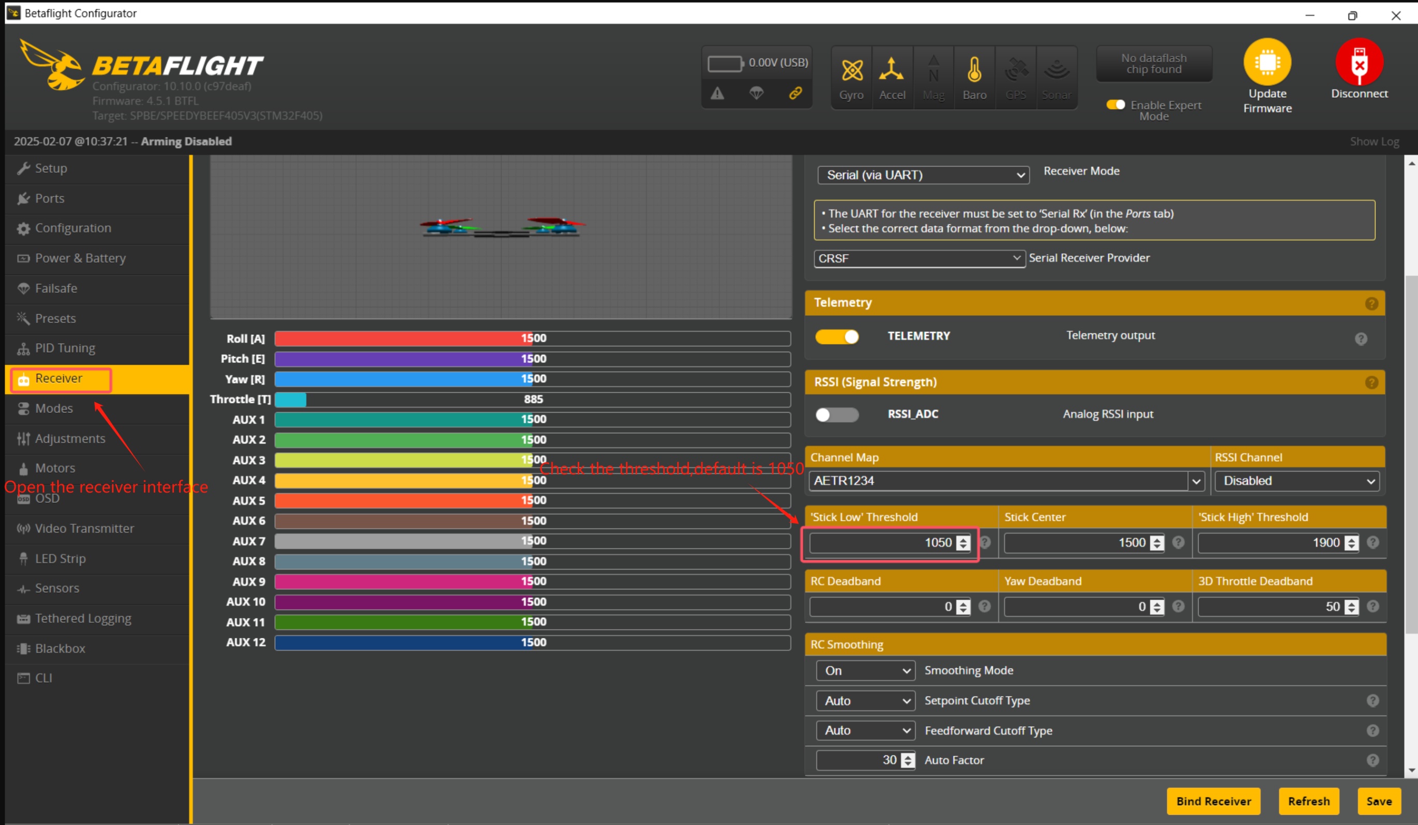Open the Configuration tab

click(x=97, y=228)
